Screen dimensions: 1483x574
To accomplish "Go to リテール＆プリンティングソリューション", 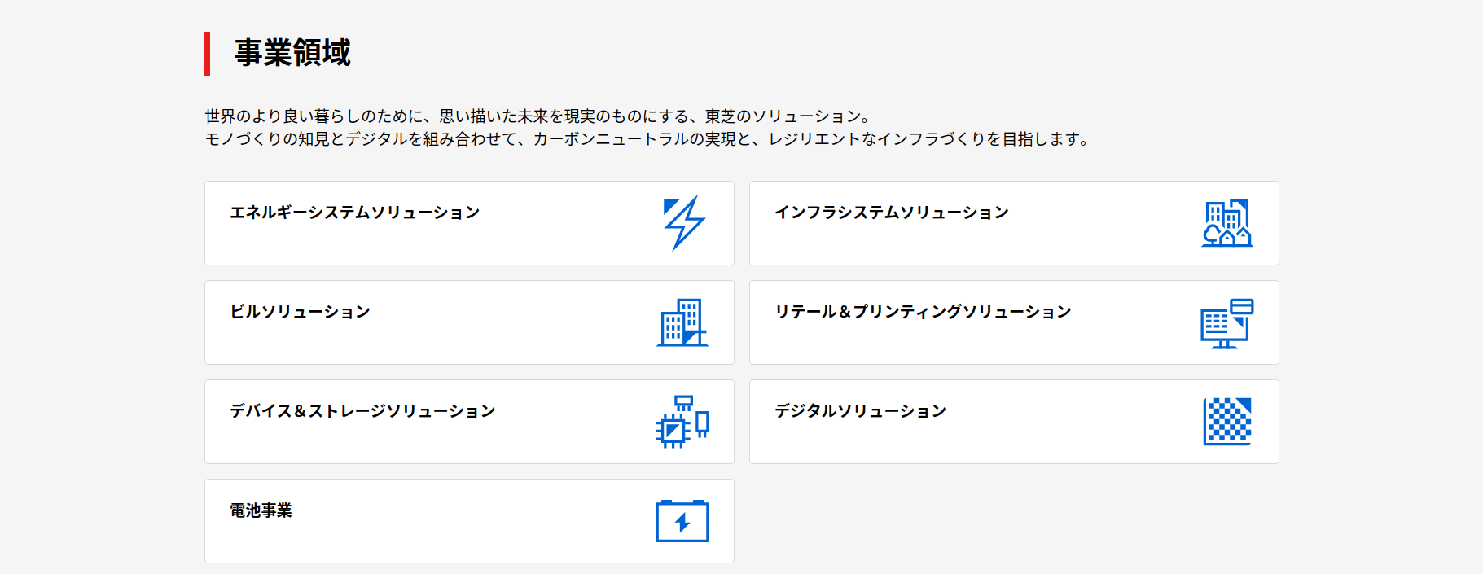I will (x=922, y=312).
